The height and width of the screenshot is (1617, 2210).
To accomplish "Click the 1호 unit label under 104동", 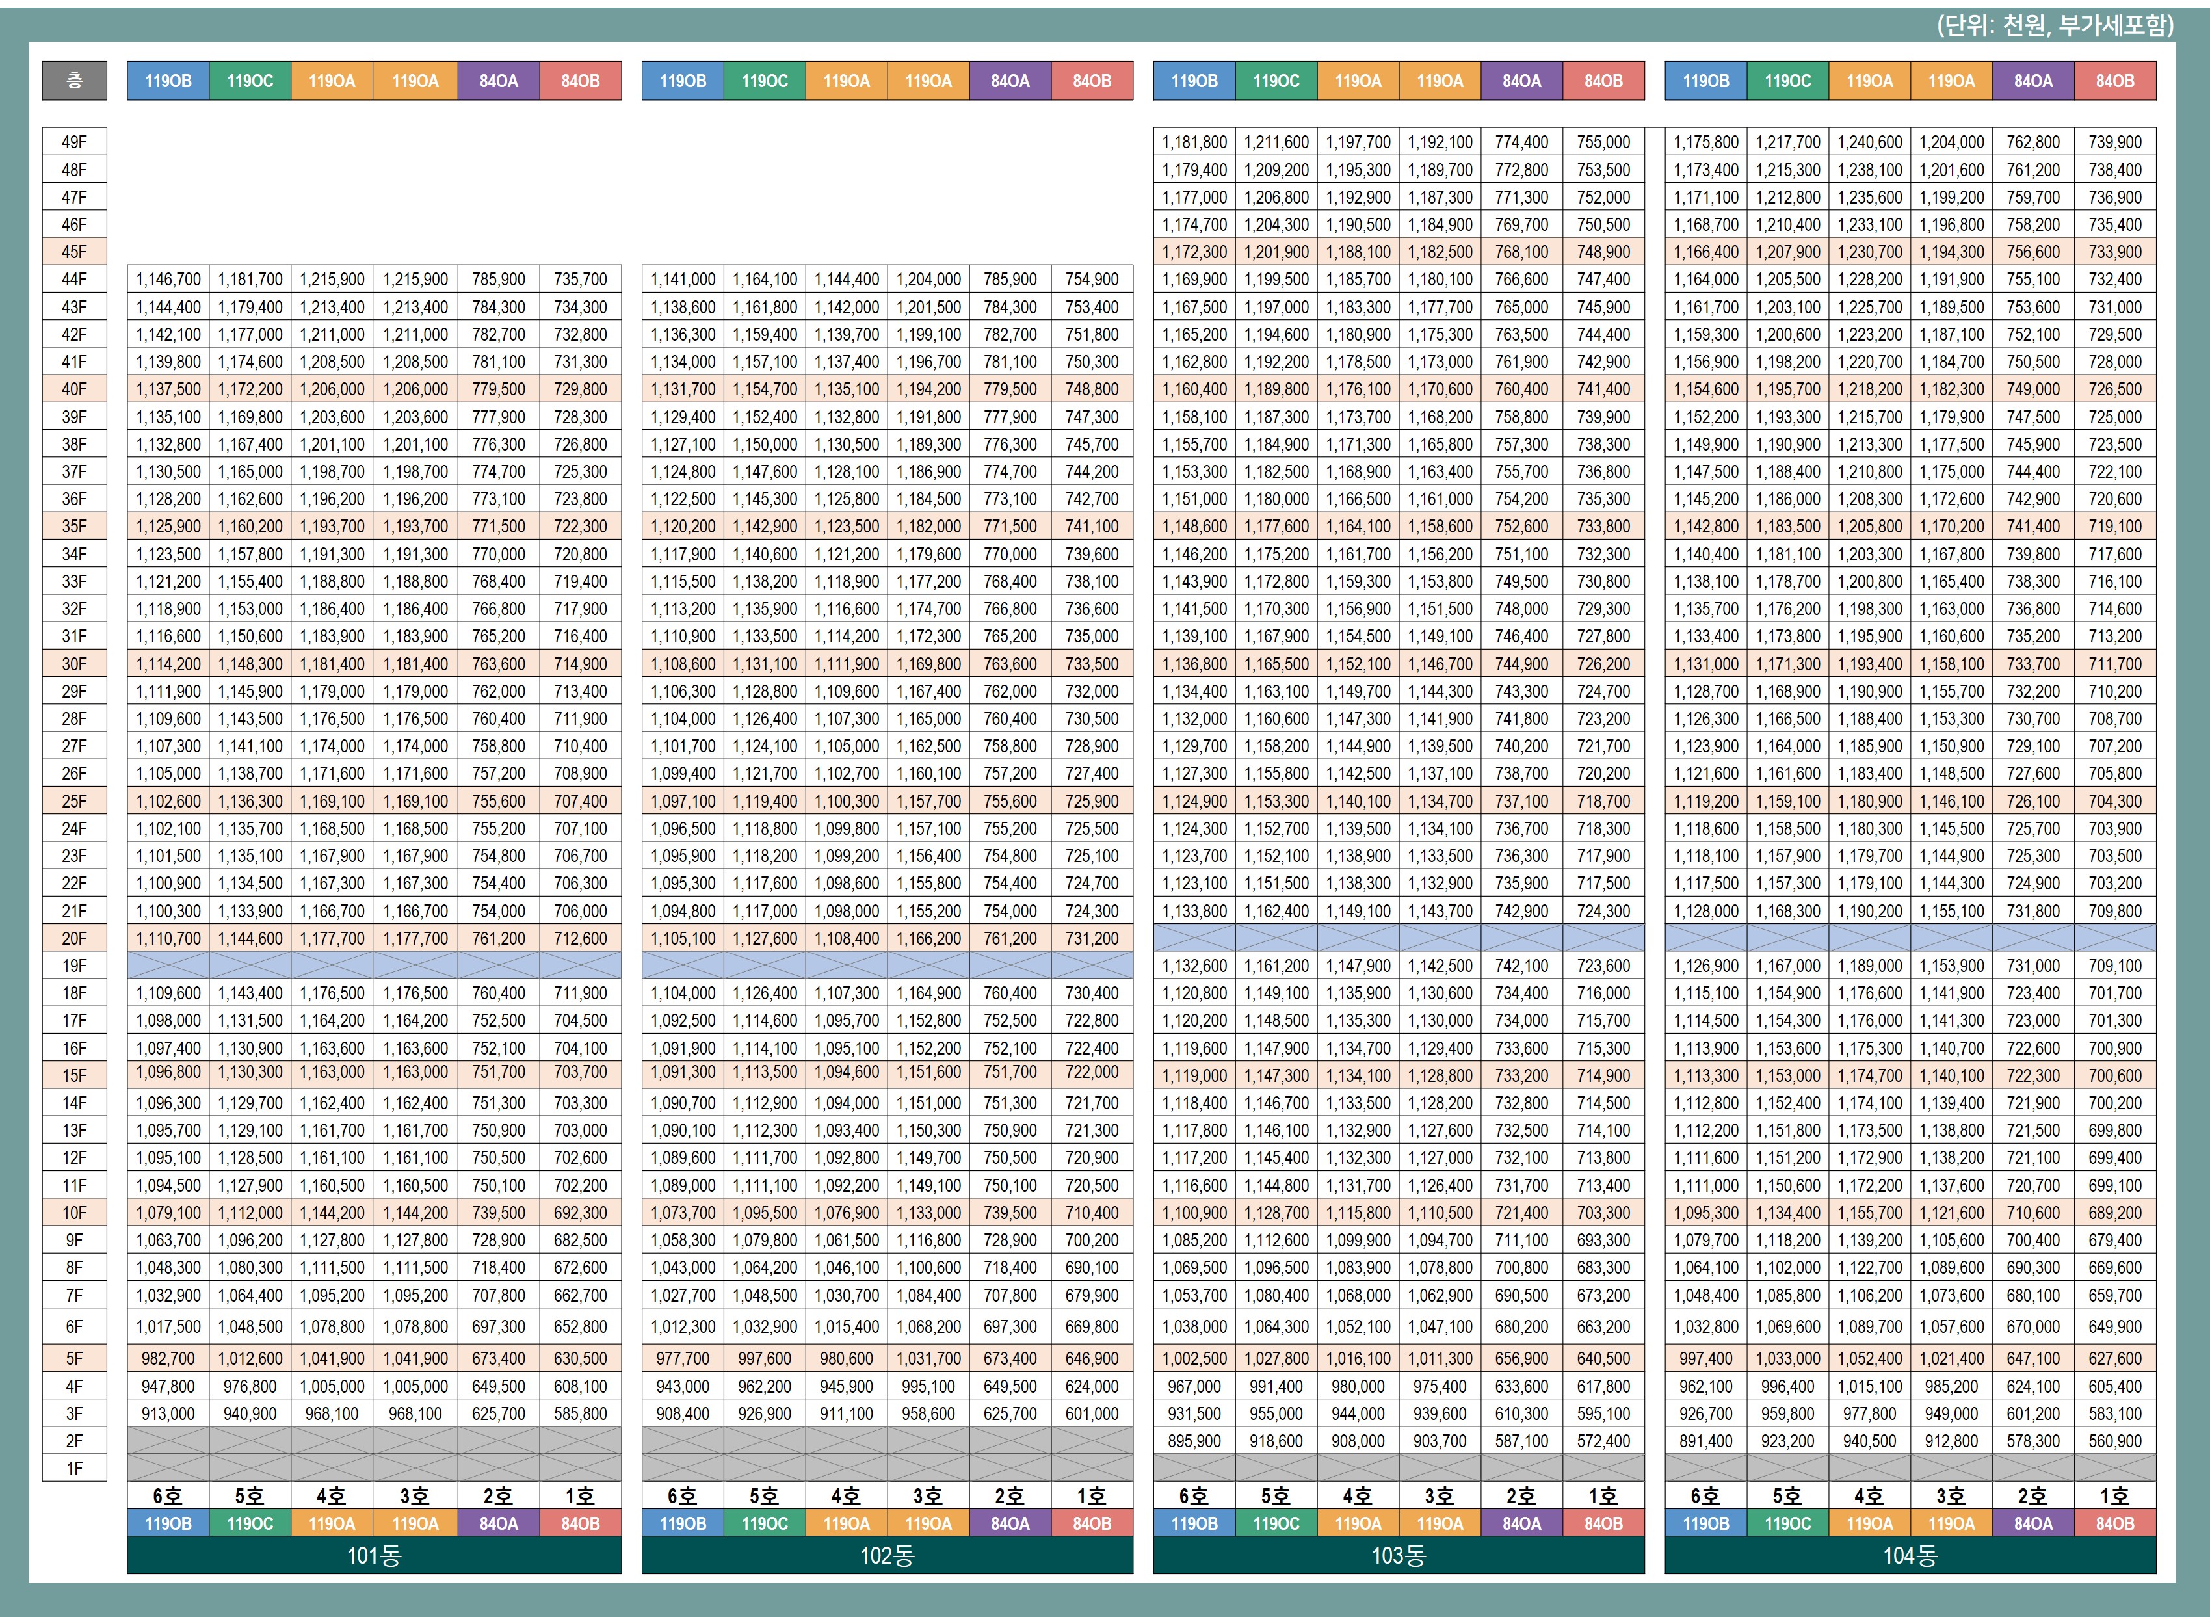I will click(x=2114, y=1495).
